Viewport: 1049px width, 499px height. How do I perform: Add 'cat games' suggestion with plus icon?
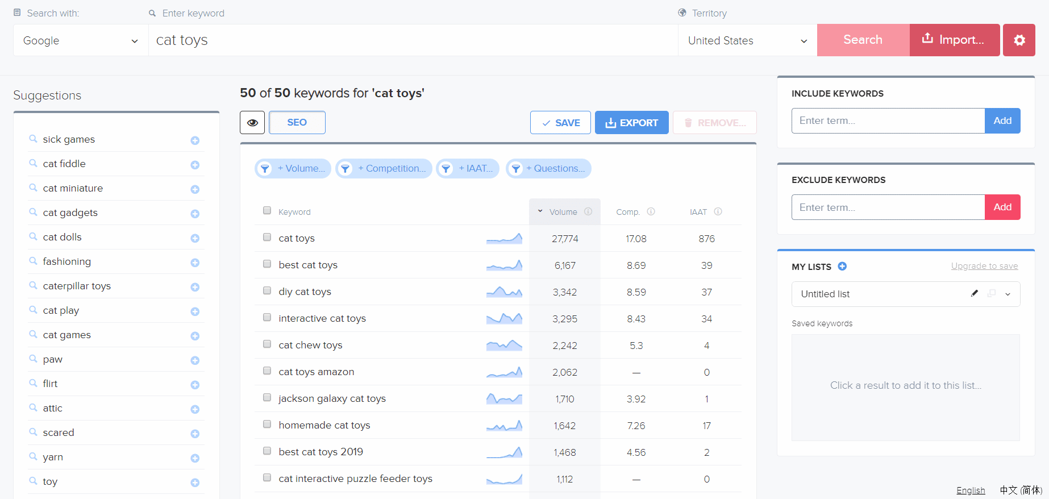(195, 336)
